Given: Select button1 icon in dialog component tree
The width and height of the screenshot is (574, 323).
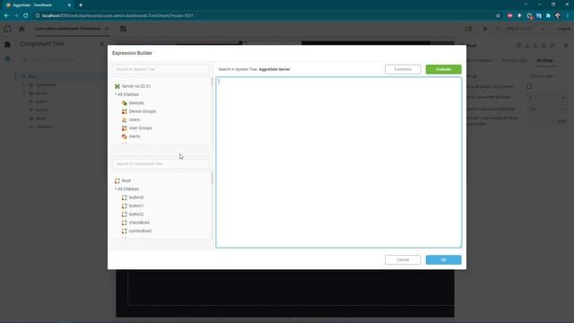Looking at the screenshot, I should [124, 205].
